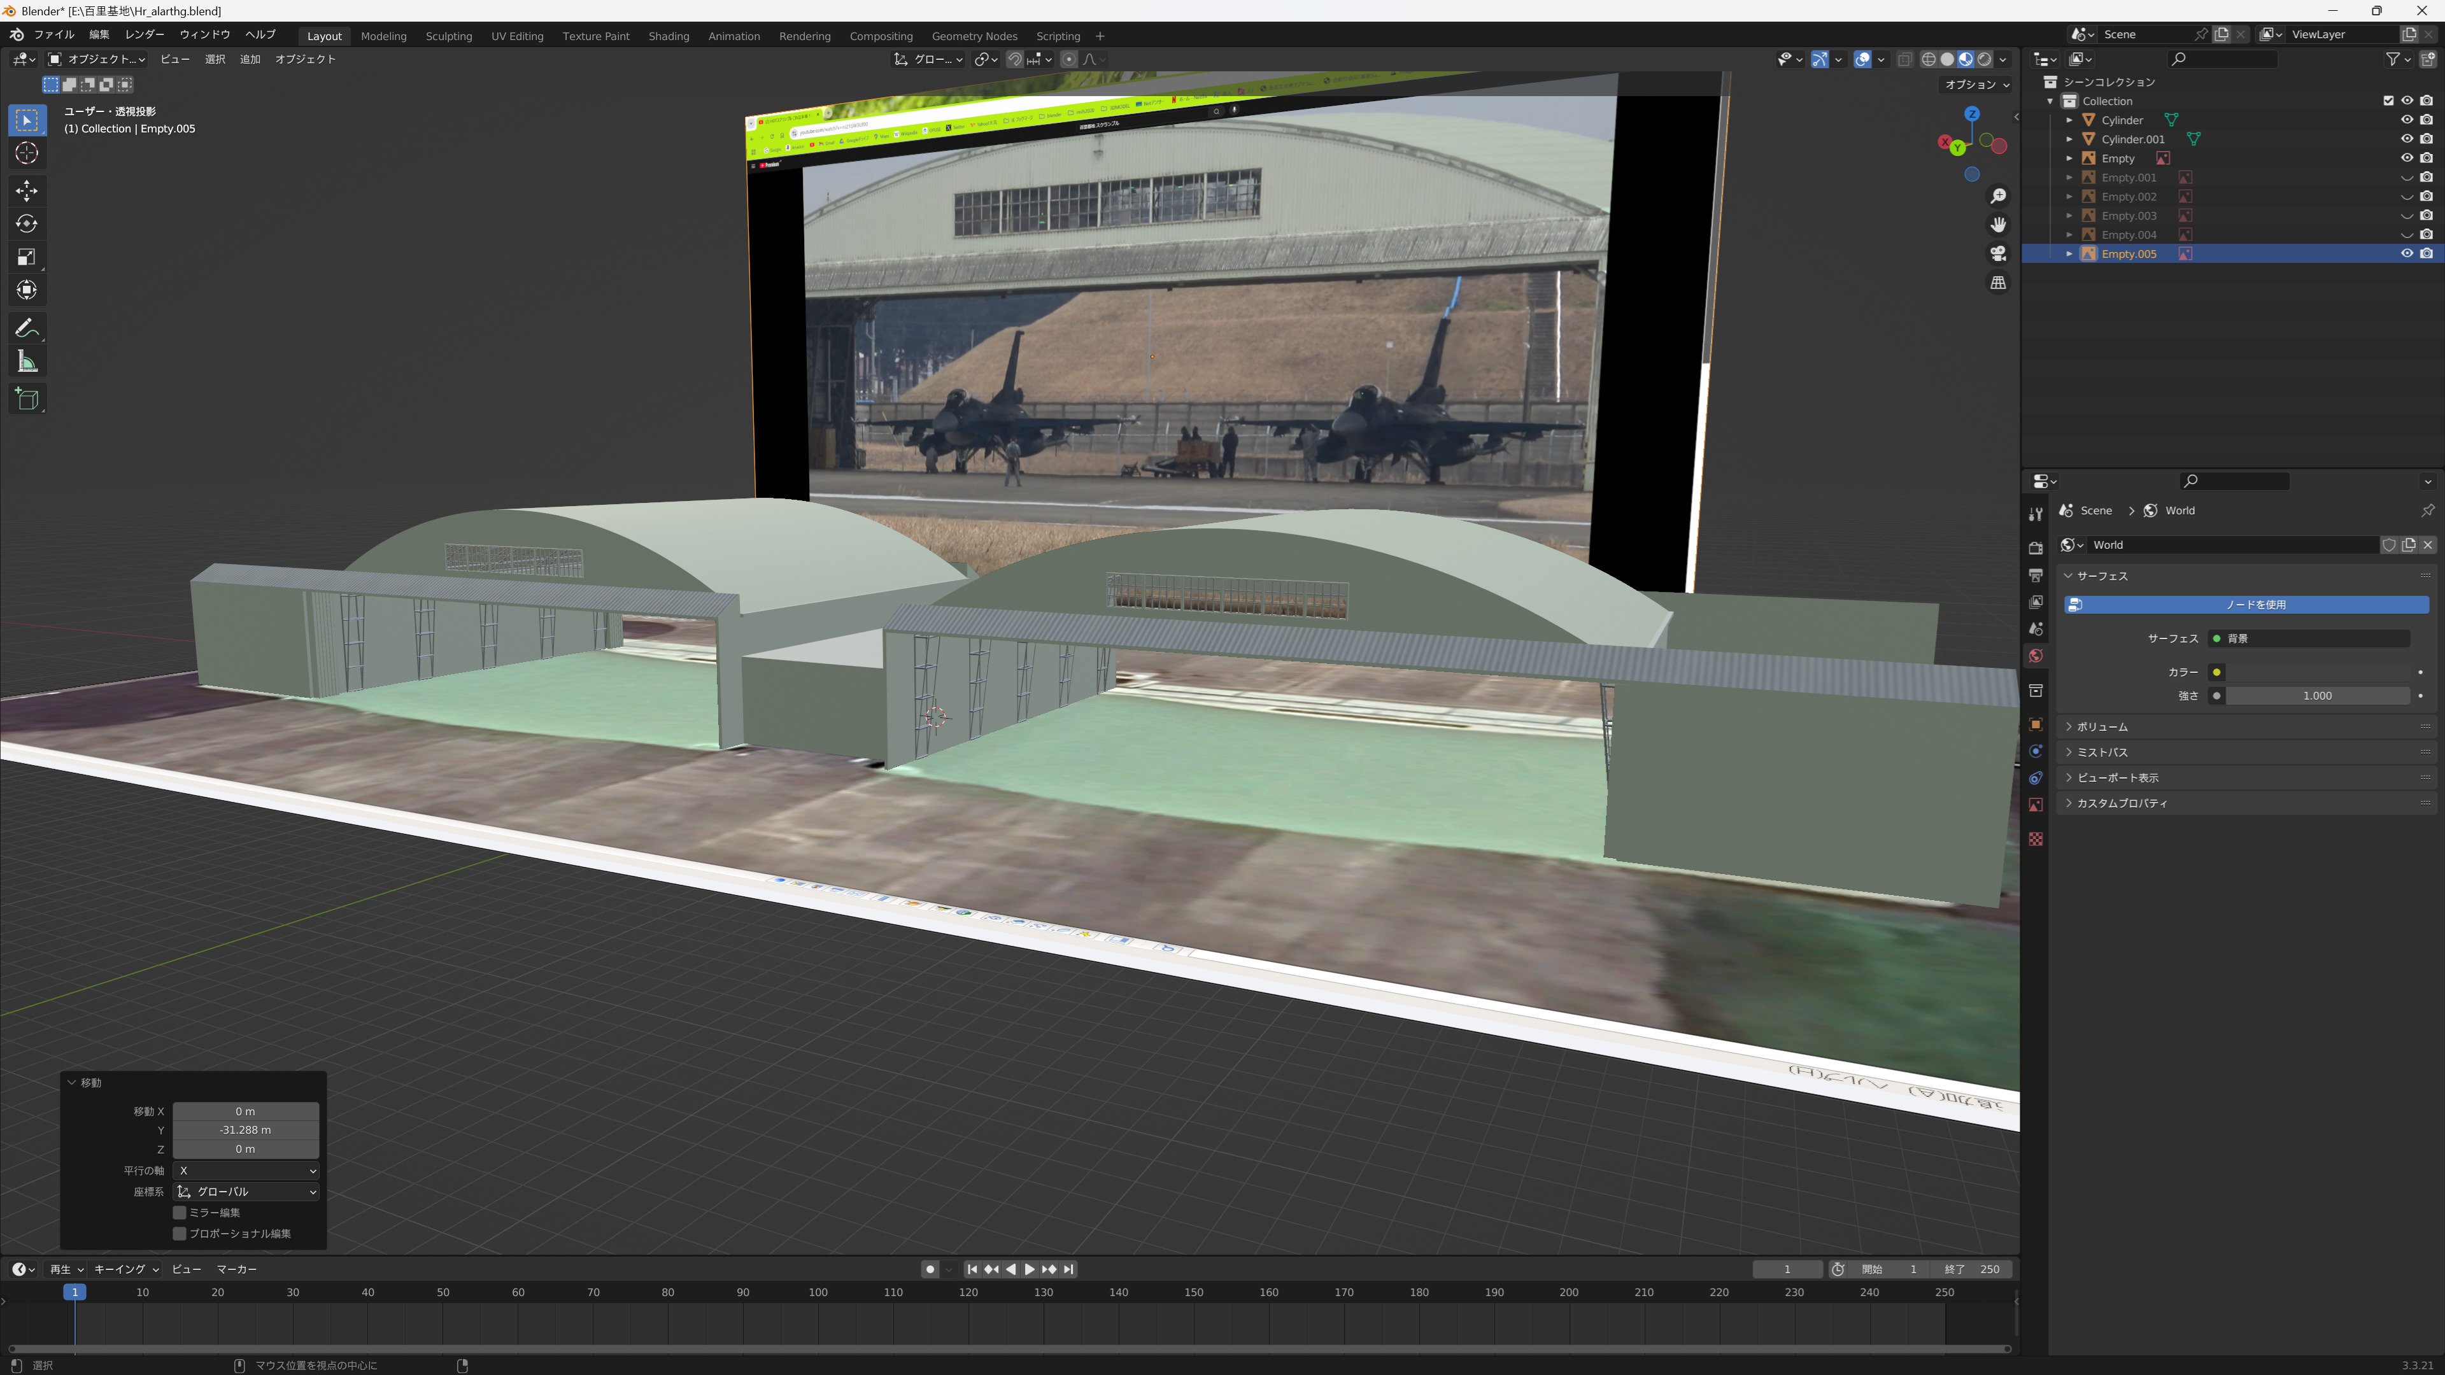Image resolution: width=2445 pixels, height=1375 pixels.
Task: Activate the Move tool
Action: pyautogui.click(x=27, y=191)
